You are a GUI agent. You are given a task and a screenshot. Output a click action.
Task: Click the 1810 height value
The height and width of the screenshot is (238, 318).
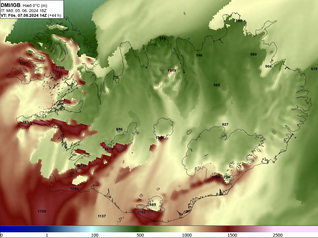pyautogui.click(x=109, y=149)
